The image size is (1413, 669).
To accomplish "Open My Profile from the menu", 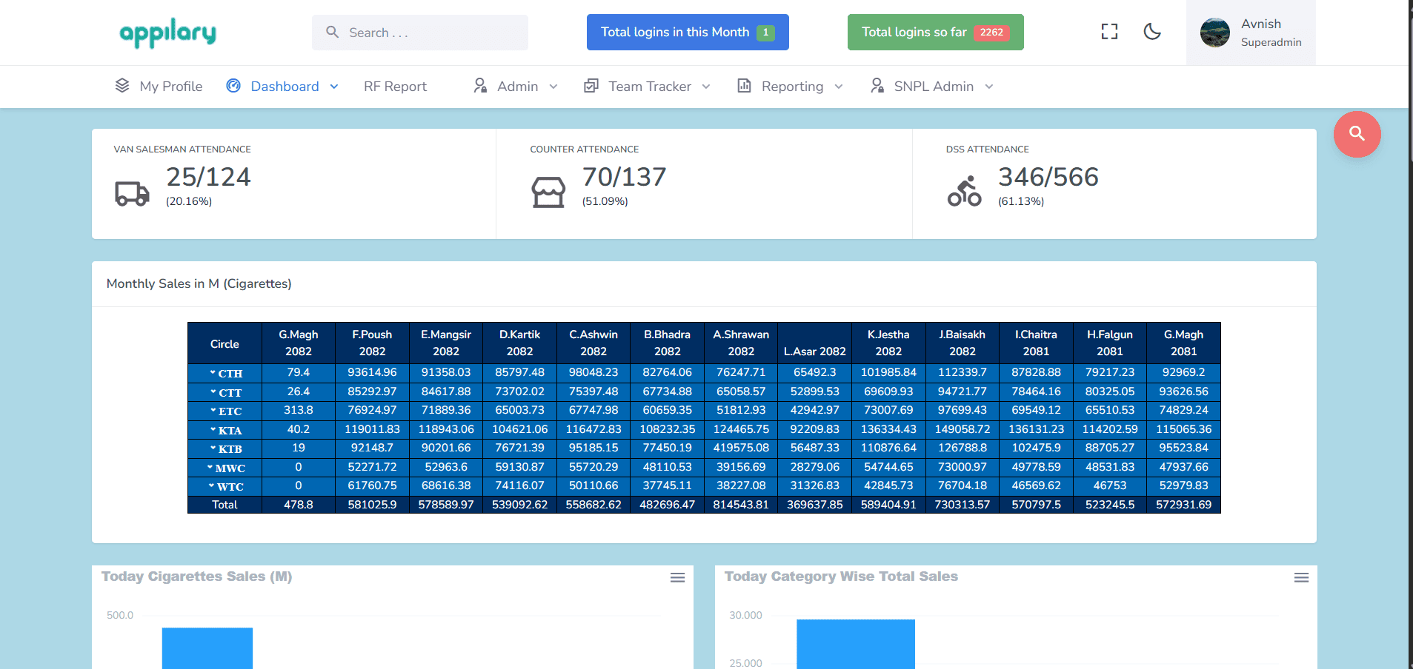I will click(171, 86).
